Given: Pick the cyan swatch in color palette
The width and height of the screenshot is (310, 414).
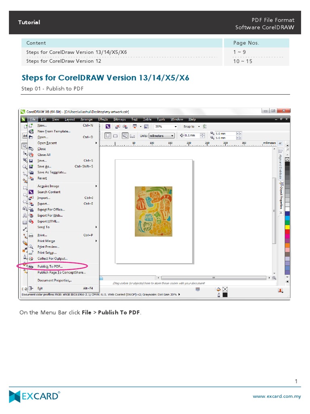Looking at the screenshot, I should 287,218.
